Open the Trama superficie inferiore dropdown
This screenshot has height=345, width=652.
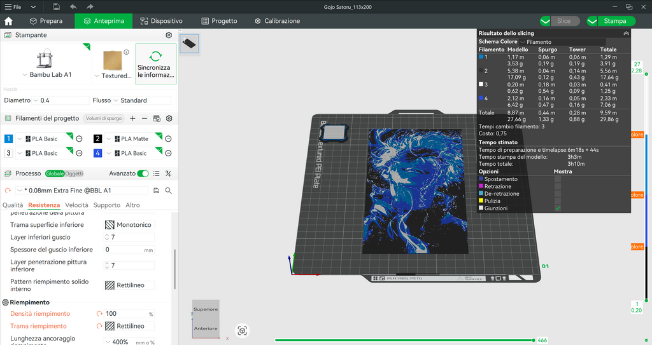click(x=129, y=225)
